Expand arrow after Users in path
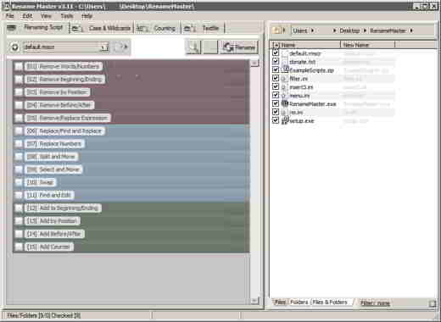 [x=313, y=31]
